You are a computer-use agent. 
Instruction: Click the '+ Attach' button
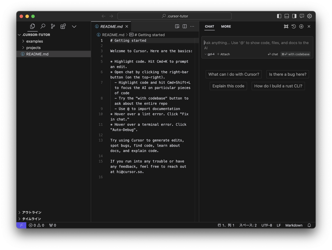224,54
